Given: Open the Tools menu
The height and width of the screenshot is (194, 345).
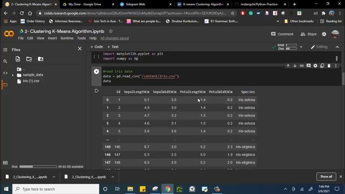Looking at the screenshot, I should pos(81,38).
